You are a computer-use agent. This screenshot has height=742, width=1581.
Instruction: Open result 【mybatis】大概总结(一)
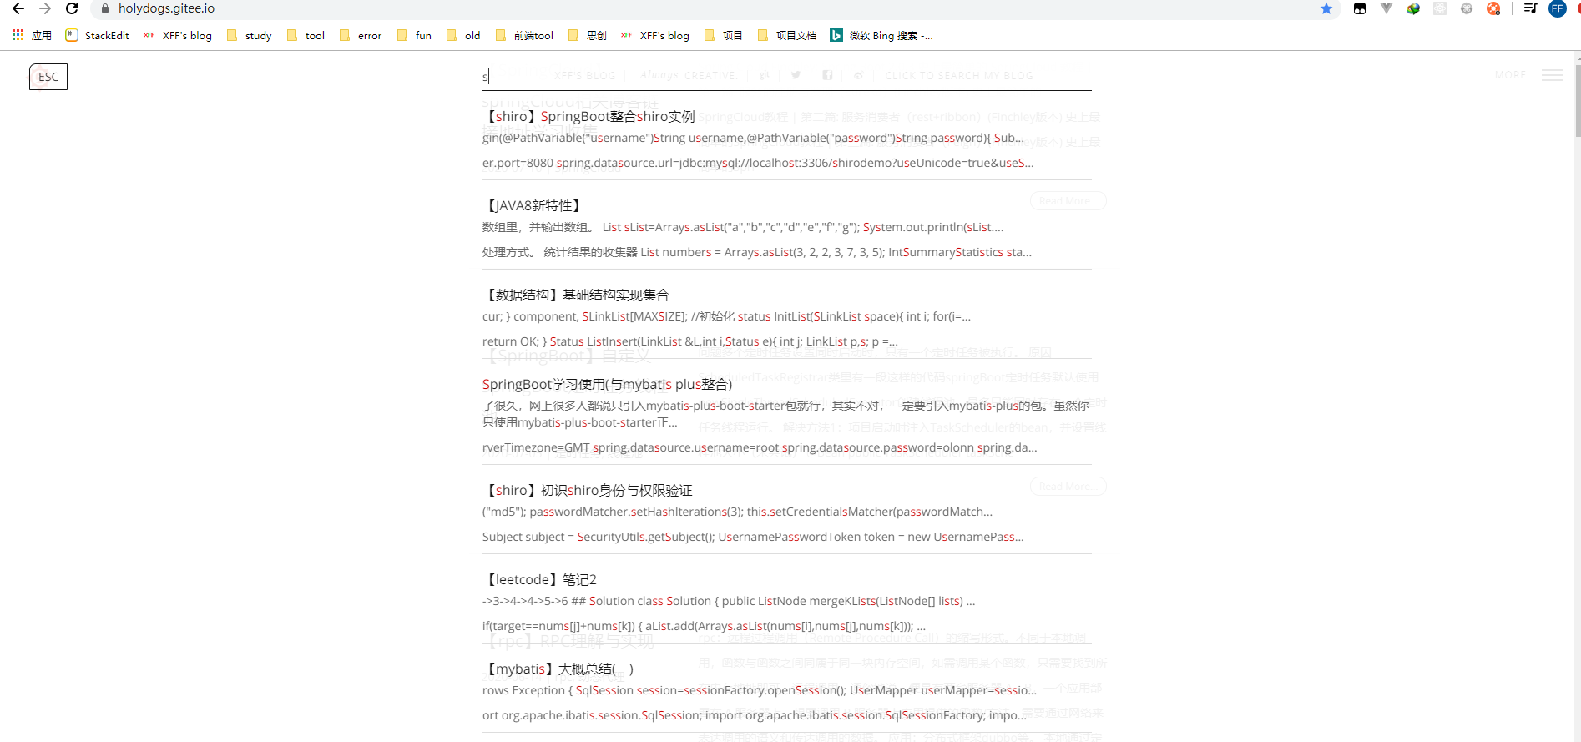558,669
